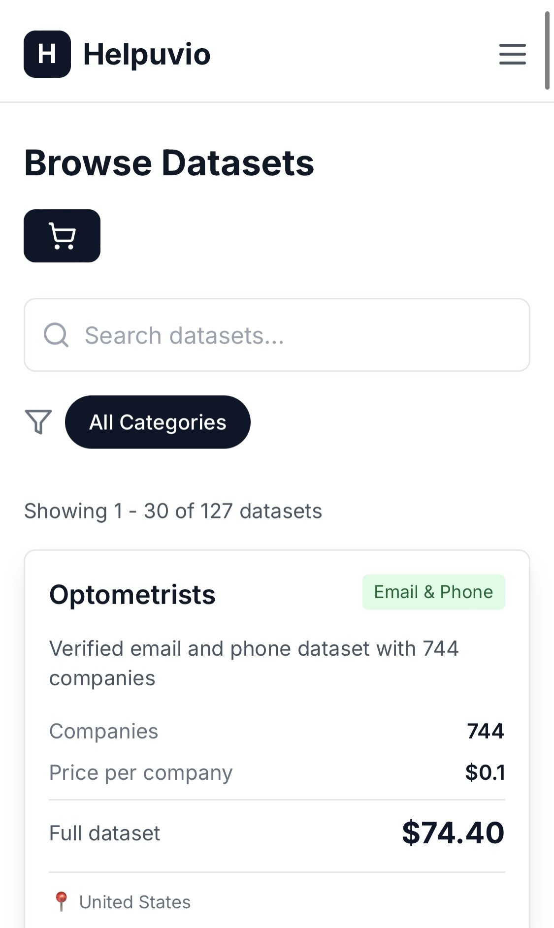Open the All Categories selector
This screenshot has height=928, width=554.
pos(158,422)
